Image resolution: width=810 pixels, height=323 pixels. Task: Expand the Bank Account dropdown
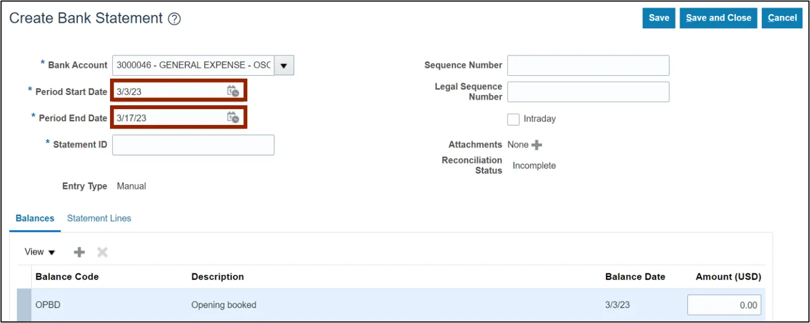284,66
